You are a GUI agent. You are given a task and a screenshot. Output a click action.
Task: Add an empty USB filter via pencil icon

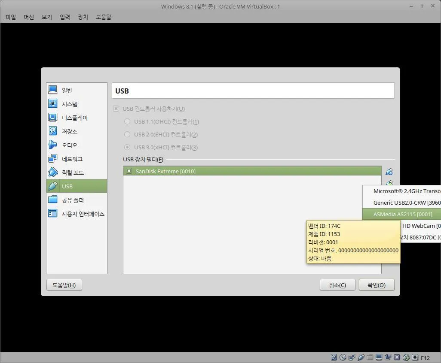[x=389, y=171]
